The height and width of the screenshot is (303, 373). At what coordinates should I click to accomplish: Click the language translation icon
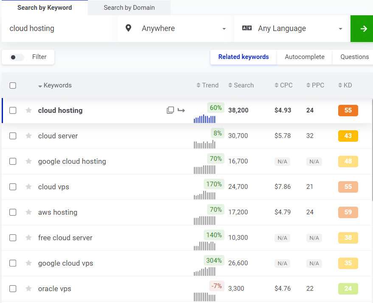(247, 28)
